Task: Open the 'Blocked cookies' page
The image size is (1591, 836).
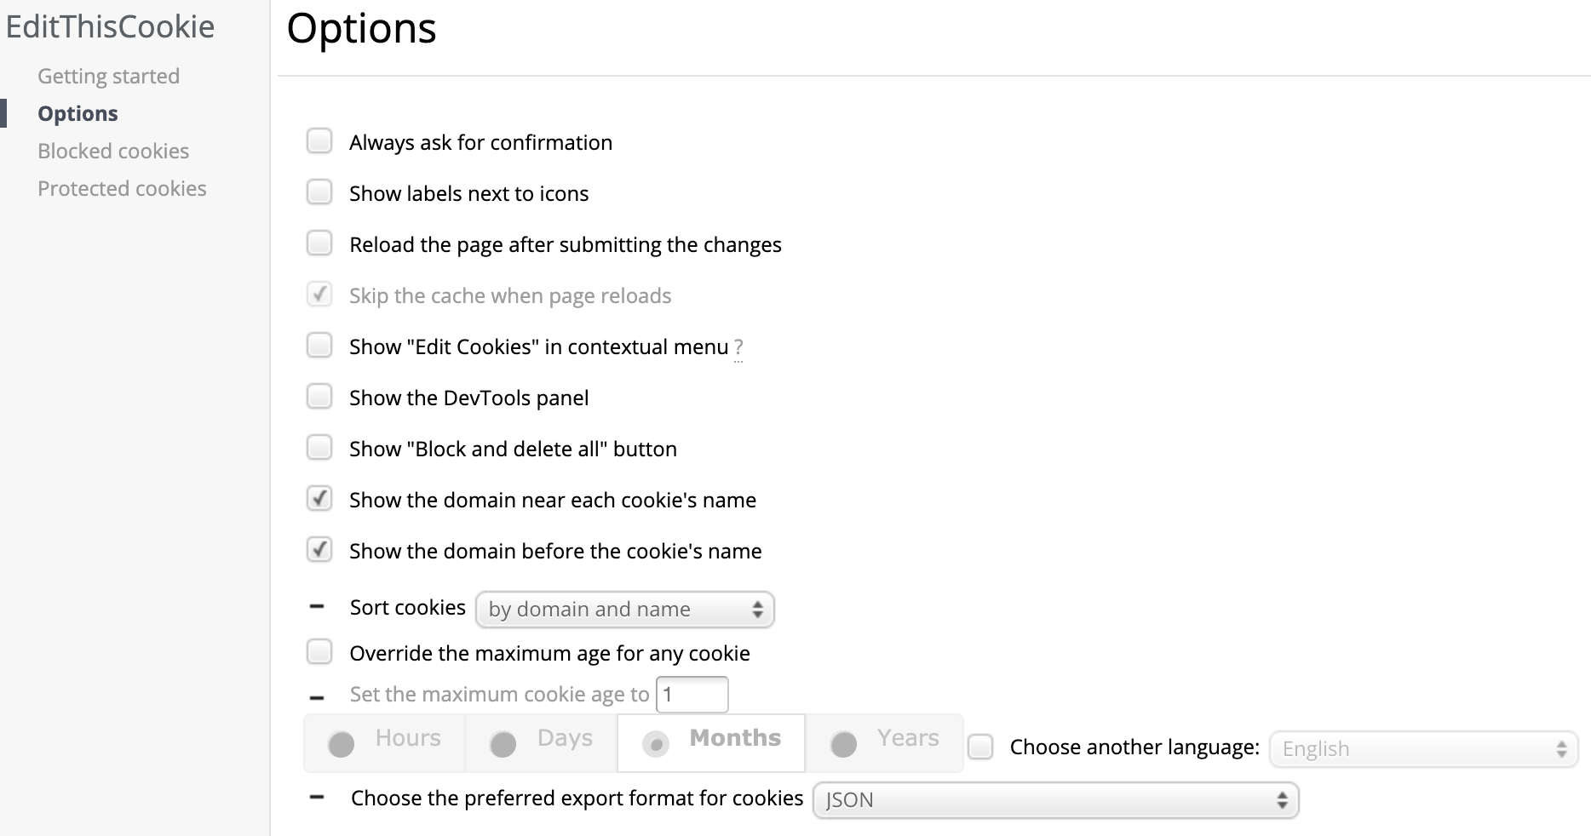Action: coord(113,150)
